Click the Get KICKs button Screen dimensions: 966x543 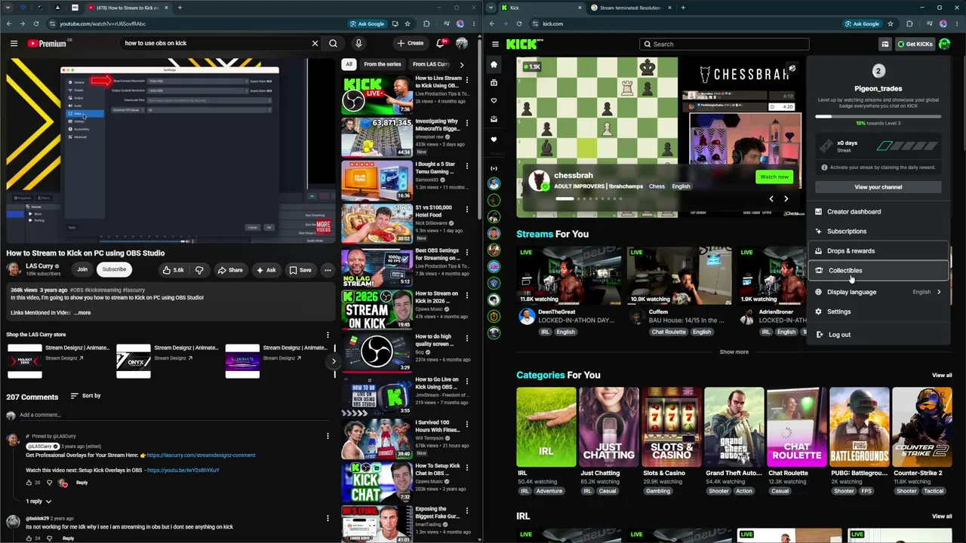click(x=915, y=44)
